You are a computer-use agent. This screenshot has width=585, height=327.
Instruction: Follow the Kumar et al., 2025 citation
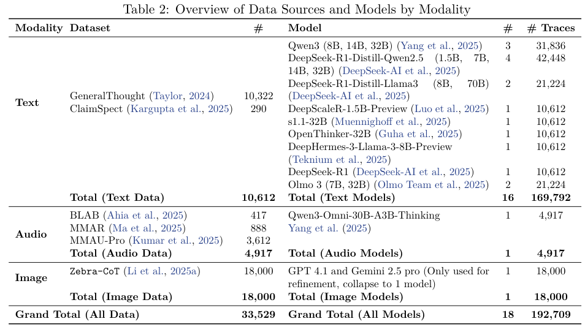tap(176, 241)
